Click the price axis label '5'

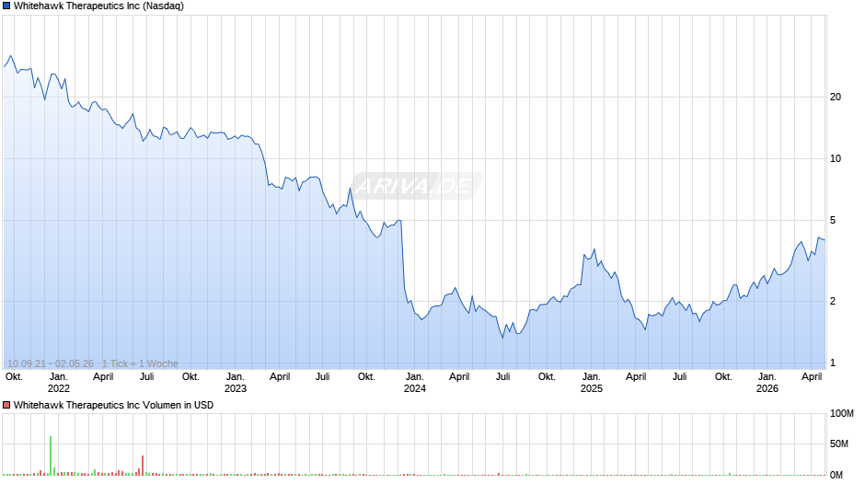coord(833,220)
